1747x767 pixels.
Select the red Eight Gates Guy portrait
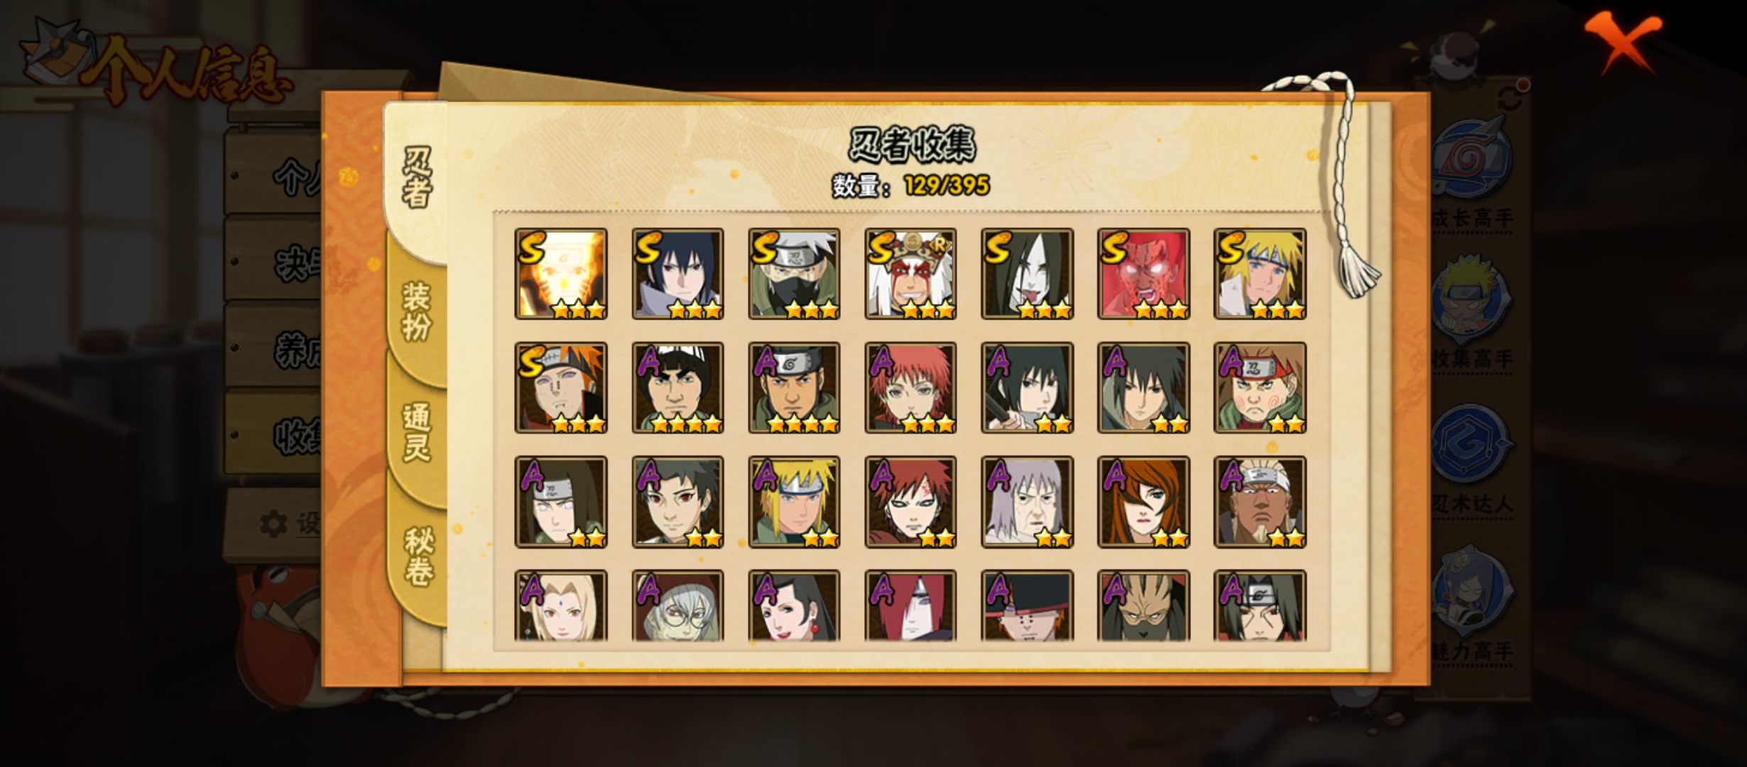(x=1143, y=273)
